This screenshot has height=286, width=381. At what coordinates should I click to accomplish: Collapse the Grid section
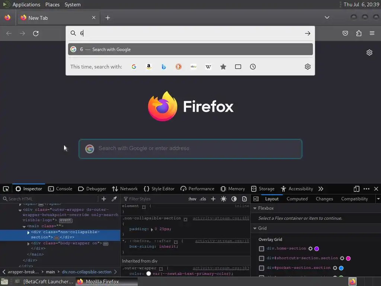click(x=254, y=228)
